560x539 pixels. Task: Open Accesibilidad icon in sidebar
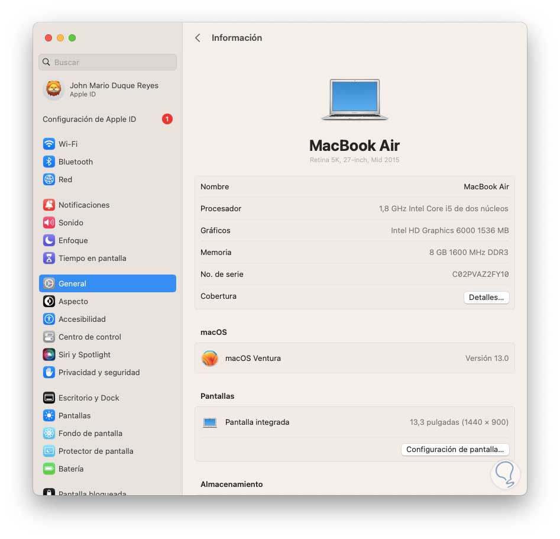pos(49,319)
